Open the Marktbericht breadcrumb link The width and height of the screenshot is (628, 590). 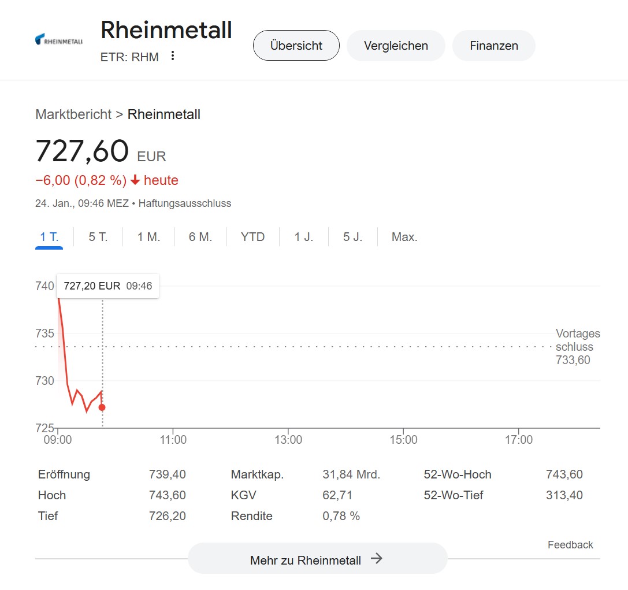(73, 114)
